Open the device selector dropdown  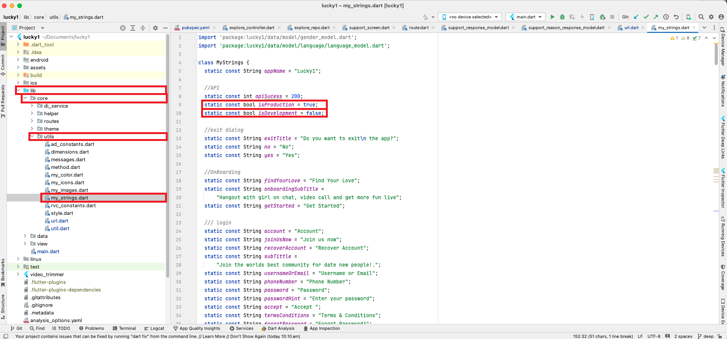tap(470, 17)
